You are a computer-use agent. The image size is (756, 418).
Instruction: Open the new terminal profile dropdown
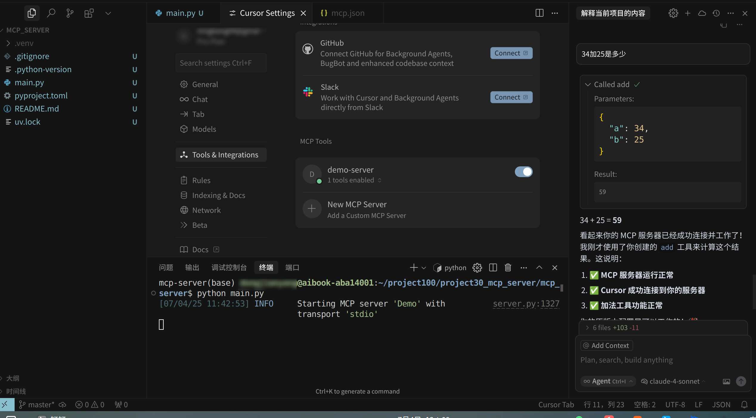tap(424, 268)
